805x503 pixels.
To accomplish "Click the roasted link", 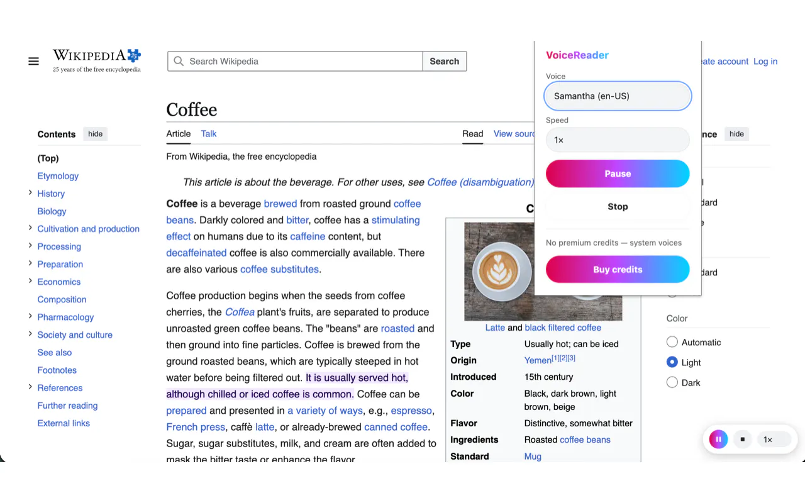I will pos(397,328).
